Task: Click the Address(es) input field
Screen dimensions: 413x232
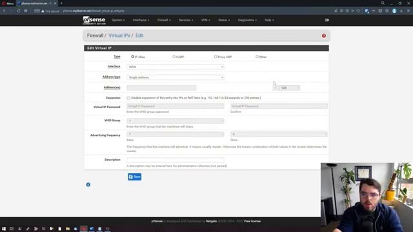Action: pyautogui.click(x=161, y=88)
